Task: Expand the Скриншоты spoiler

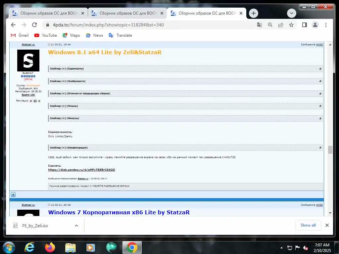Action: tap(185, 69)
